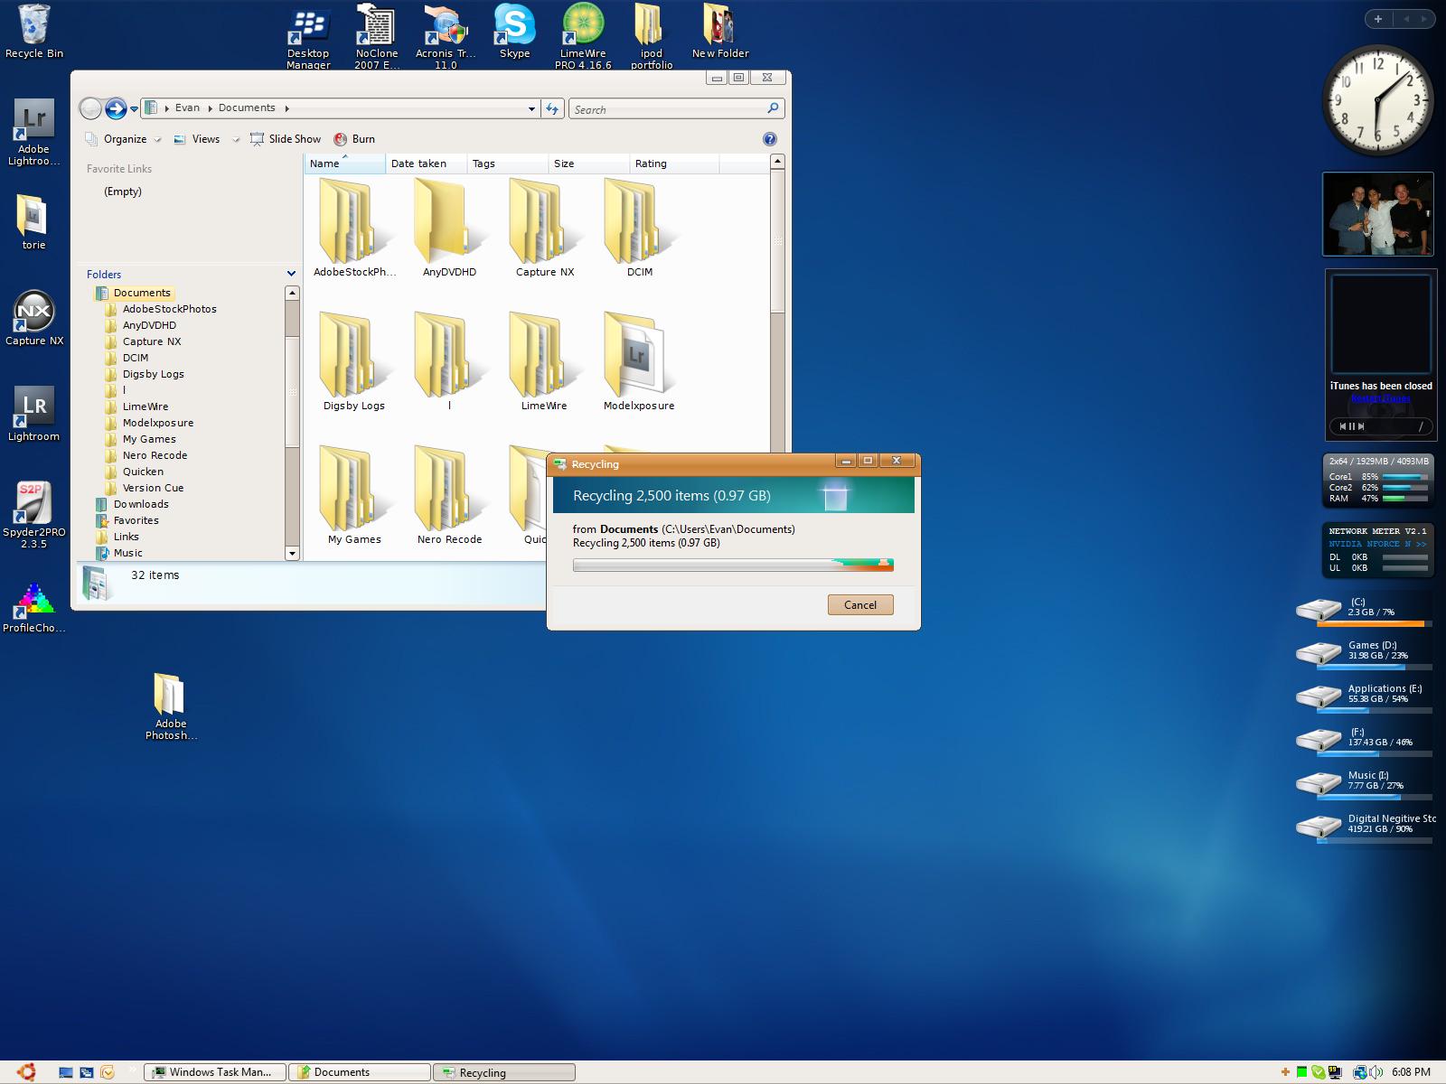Screen dimensions: 1446x1084
Task: Expand the address bar history dropdown
Action: [531, 108]
